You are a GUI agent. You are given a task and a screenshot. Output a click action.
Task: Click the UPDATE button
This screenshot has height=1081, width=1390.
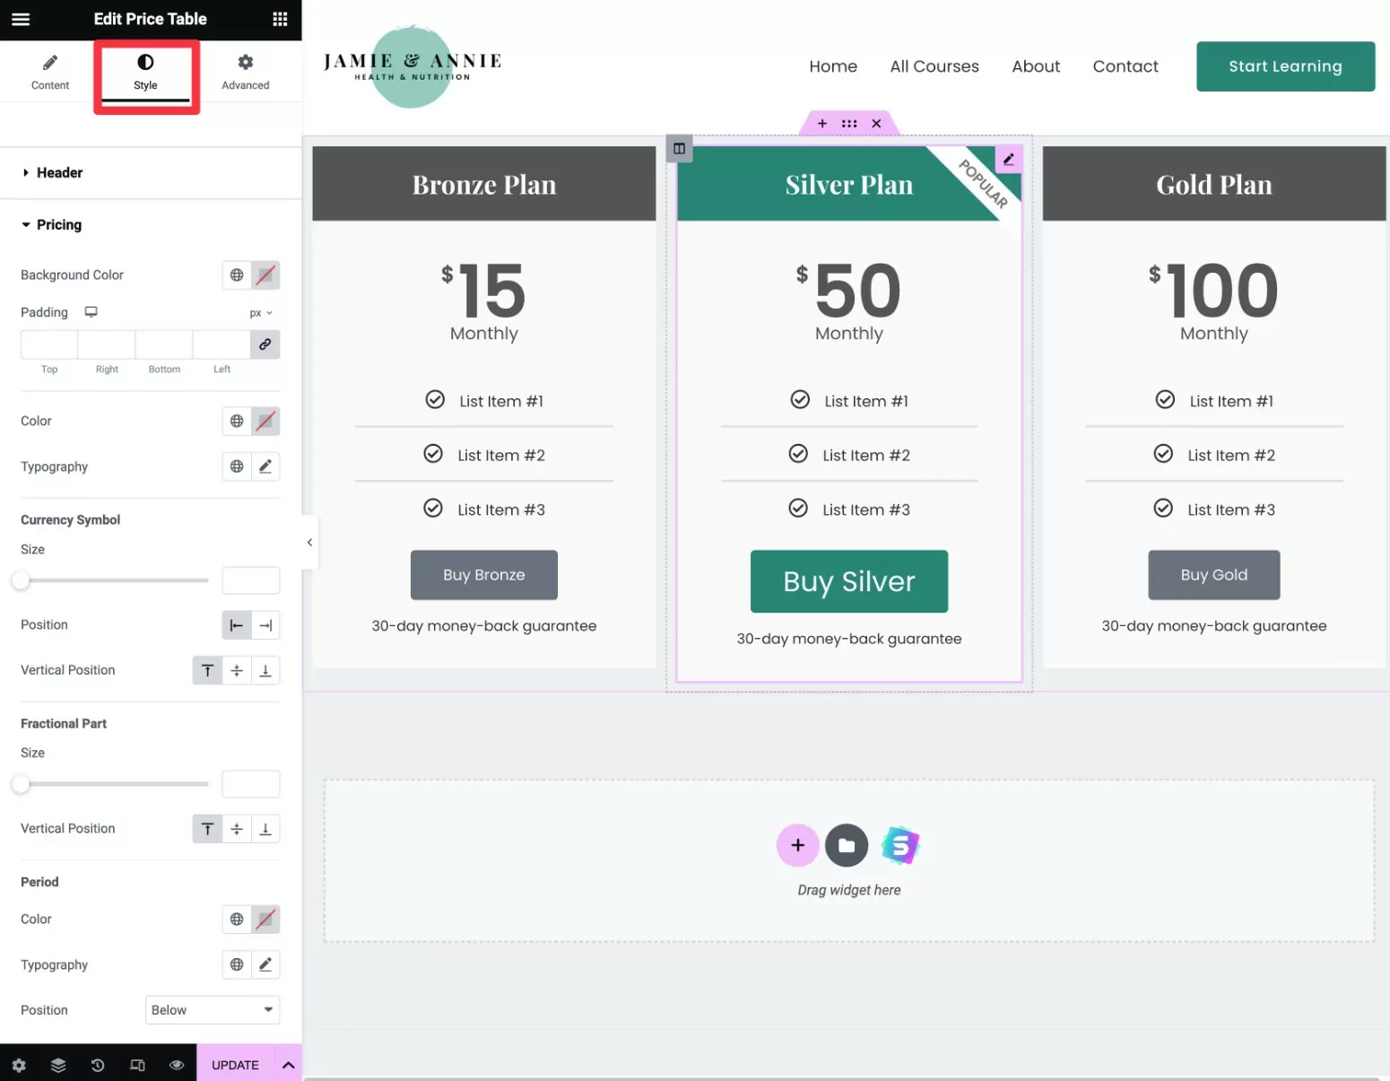pos(235,1065)
